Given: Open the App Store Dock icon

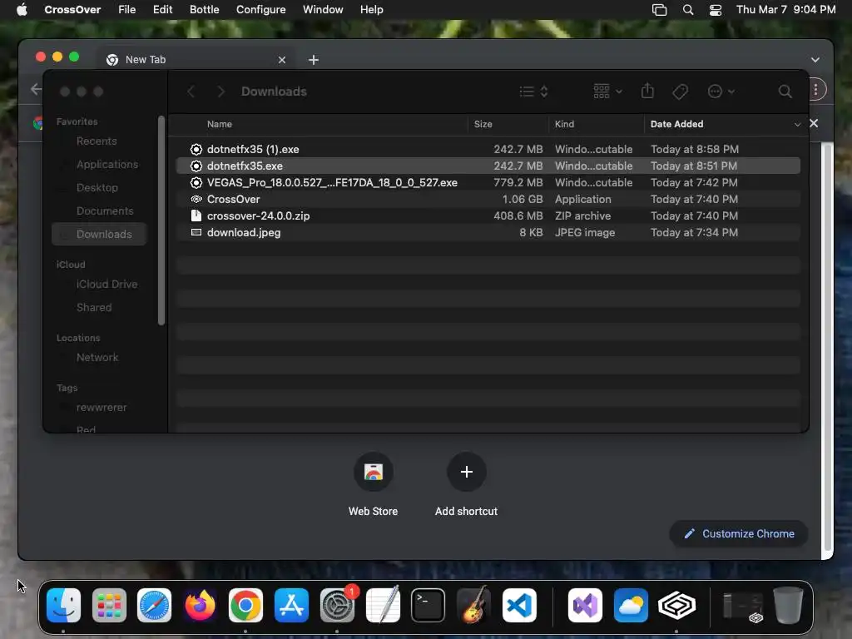Looking at the screenshot, I should tap(291, 605).
